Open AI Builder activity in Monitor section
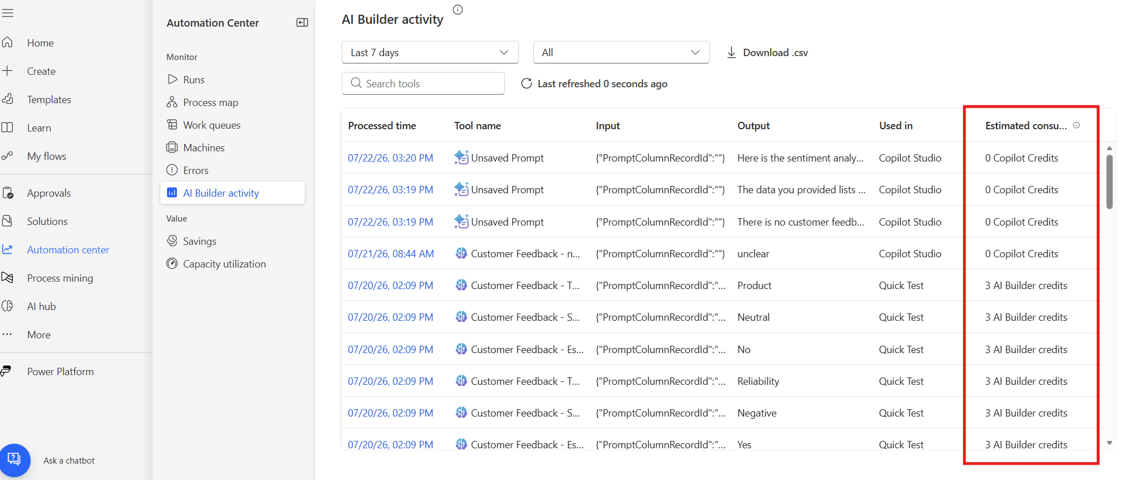The image size is (1128, 480). point(233,193)
